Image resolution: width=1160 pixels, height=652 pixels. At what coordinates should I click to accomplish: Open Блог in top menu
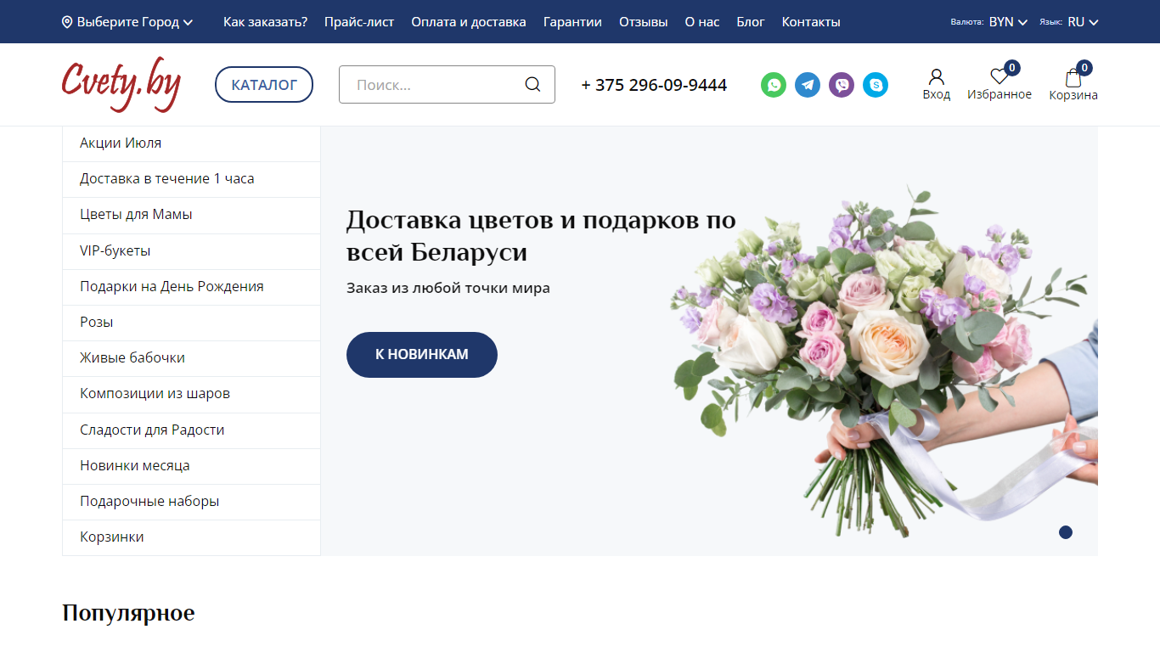pos(751,22)
